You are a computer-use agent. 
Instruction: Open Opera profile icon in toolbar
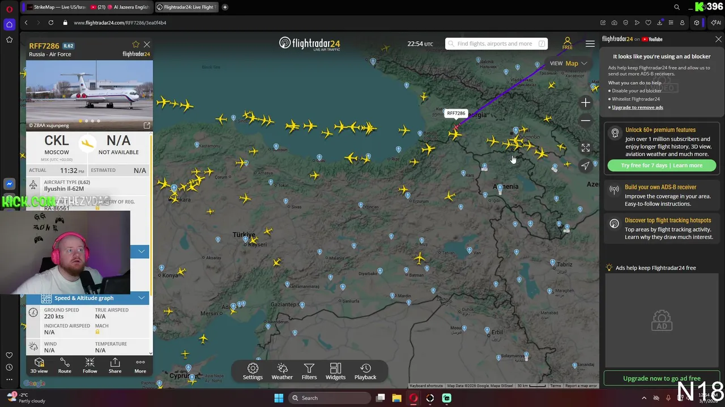(682, 23)
